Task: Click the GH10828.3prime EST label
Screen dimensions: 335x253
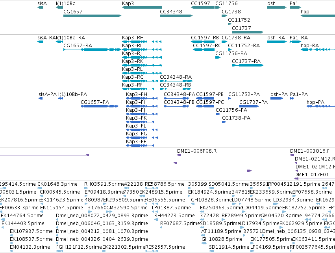Action: point(211,200)
